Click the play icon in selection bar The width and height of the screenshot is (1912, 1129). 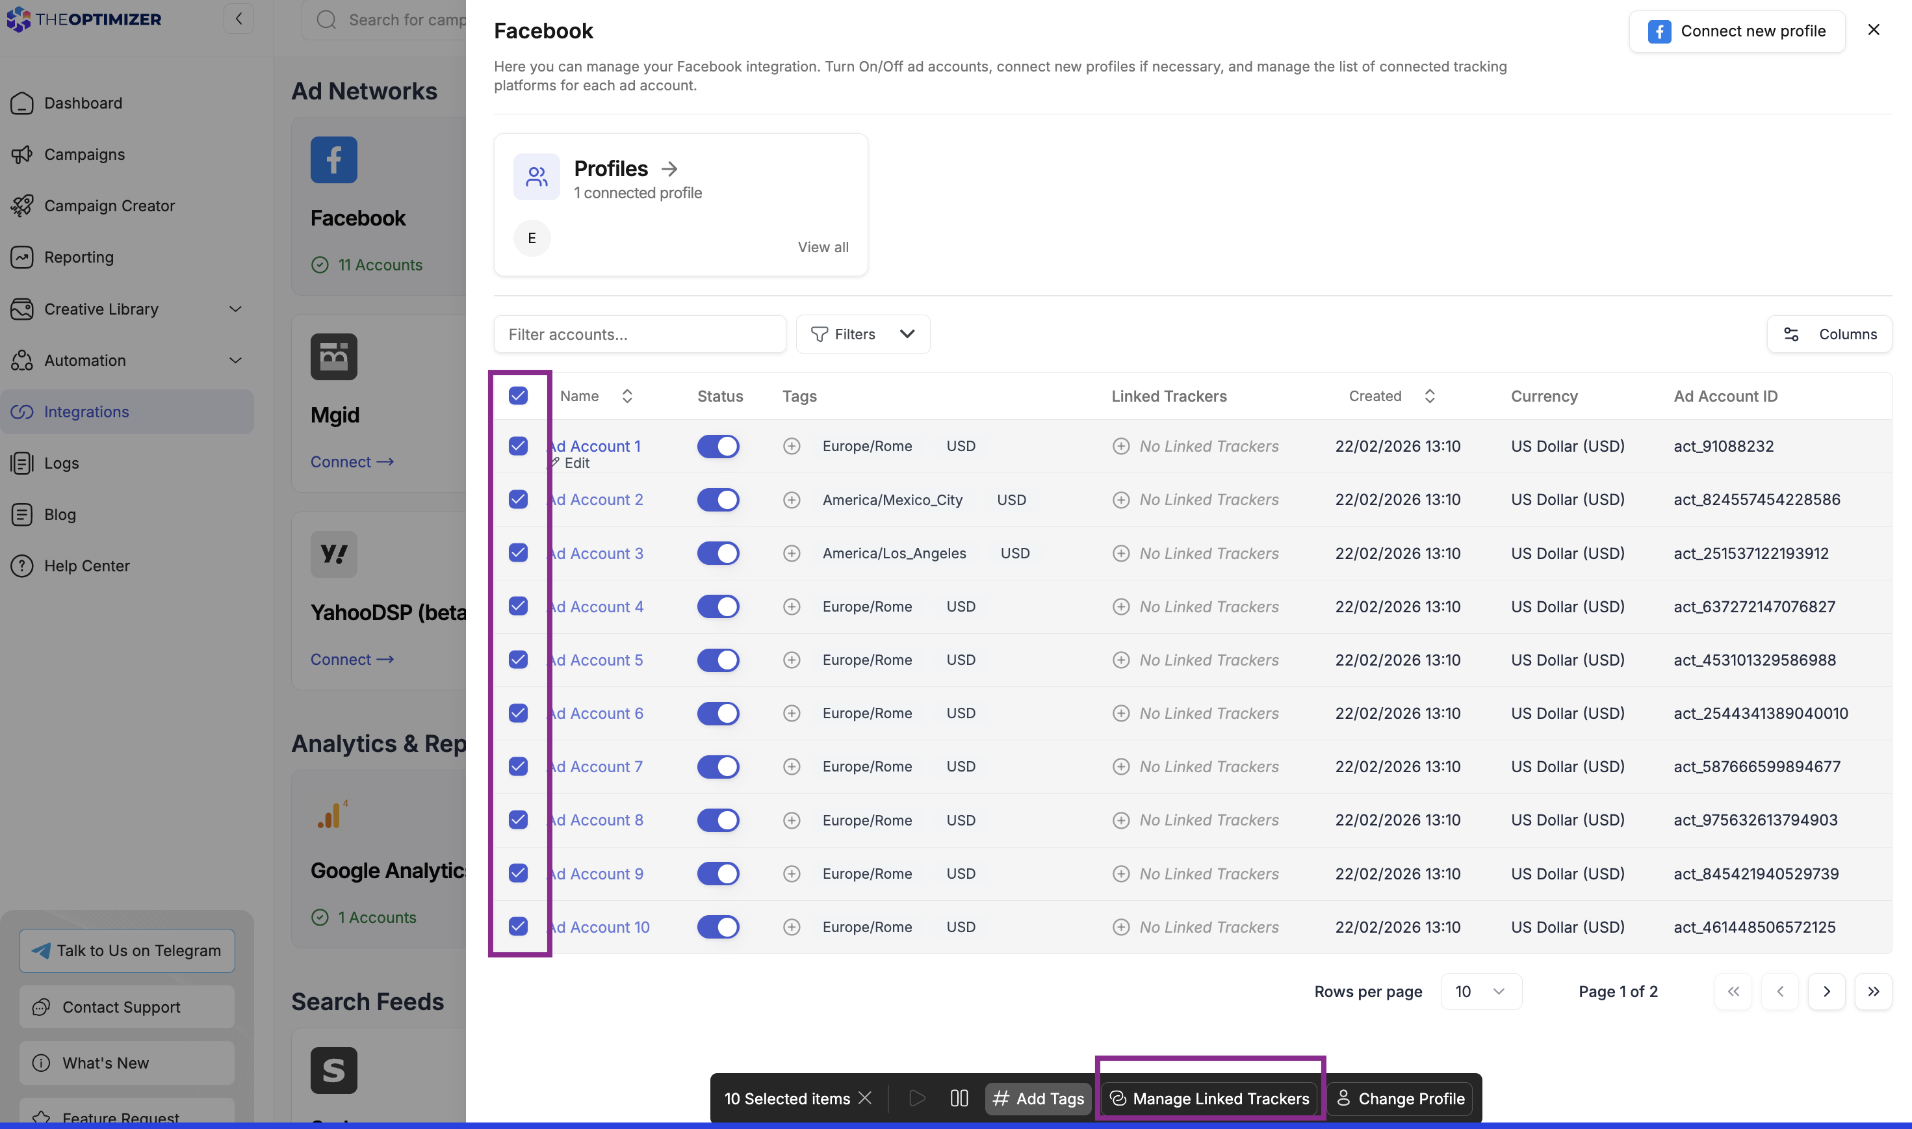916,1098
